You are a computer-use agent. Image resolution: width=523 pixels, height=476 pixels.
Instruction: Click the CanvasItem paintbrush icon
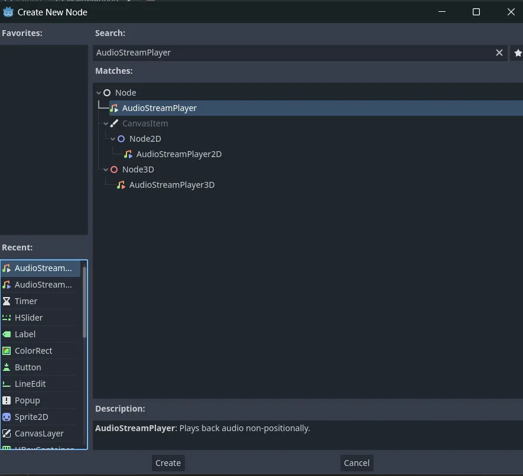click(x=114, y=123)
